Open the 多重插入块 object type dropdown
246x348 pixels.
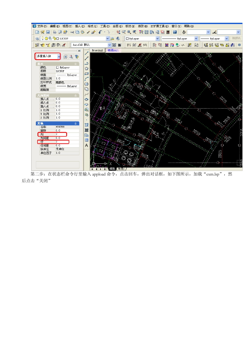(59, 56)
